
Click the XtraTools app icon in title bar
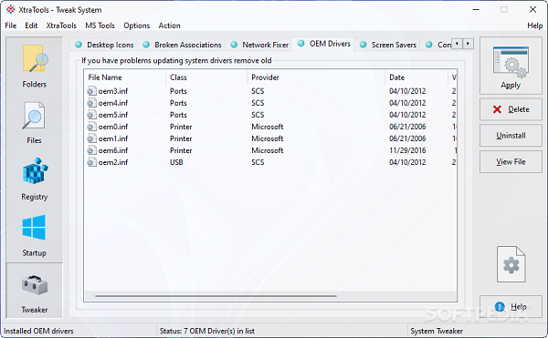point(11,10)
